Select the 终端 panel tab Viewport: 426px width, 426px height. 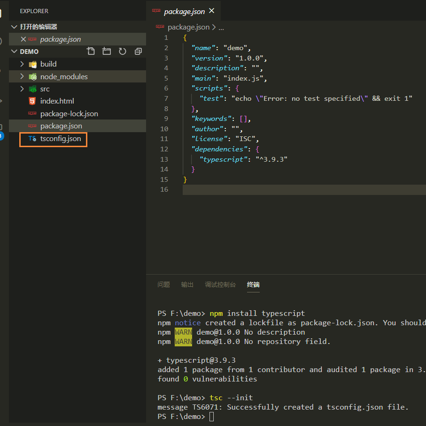pos(253,284)
